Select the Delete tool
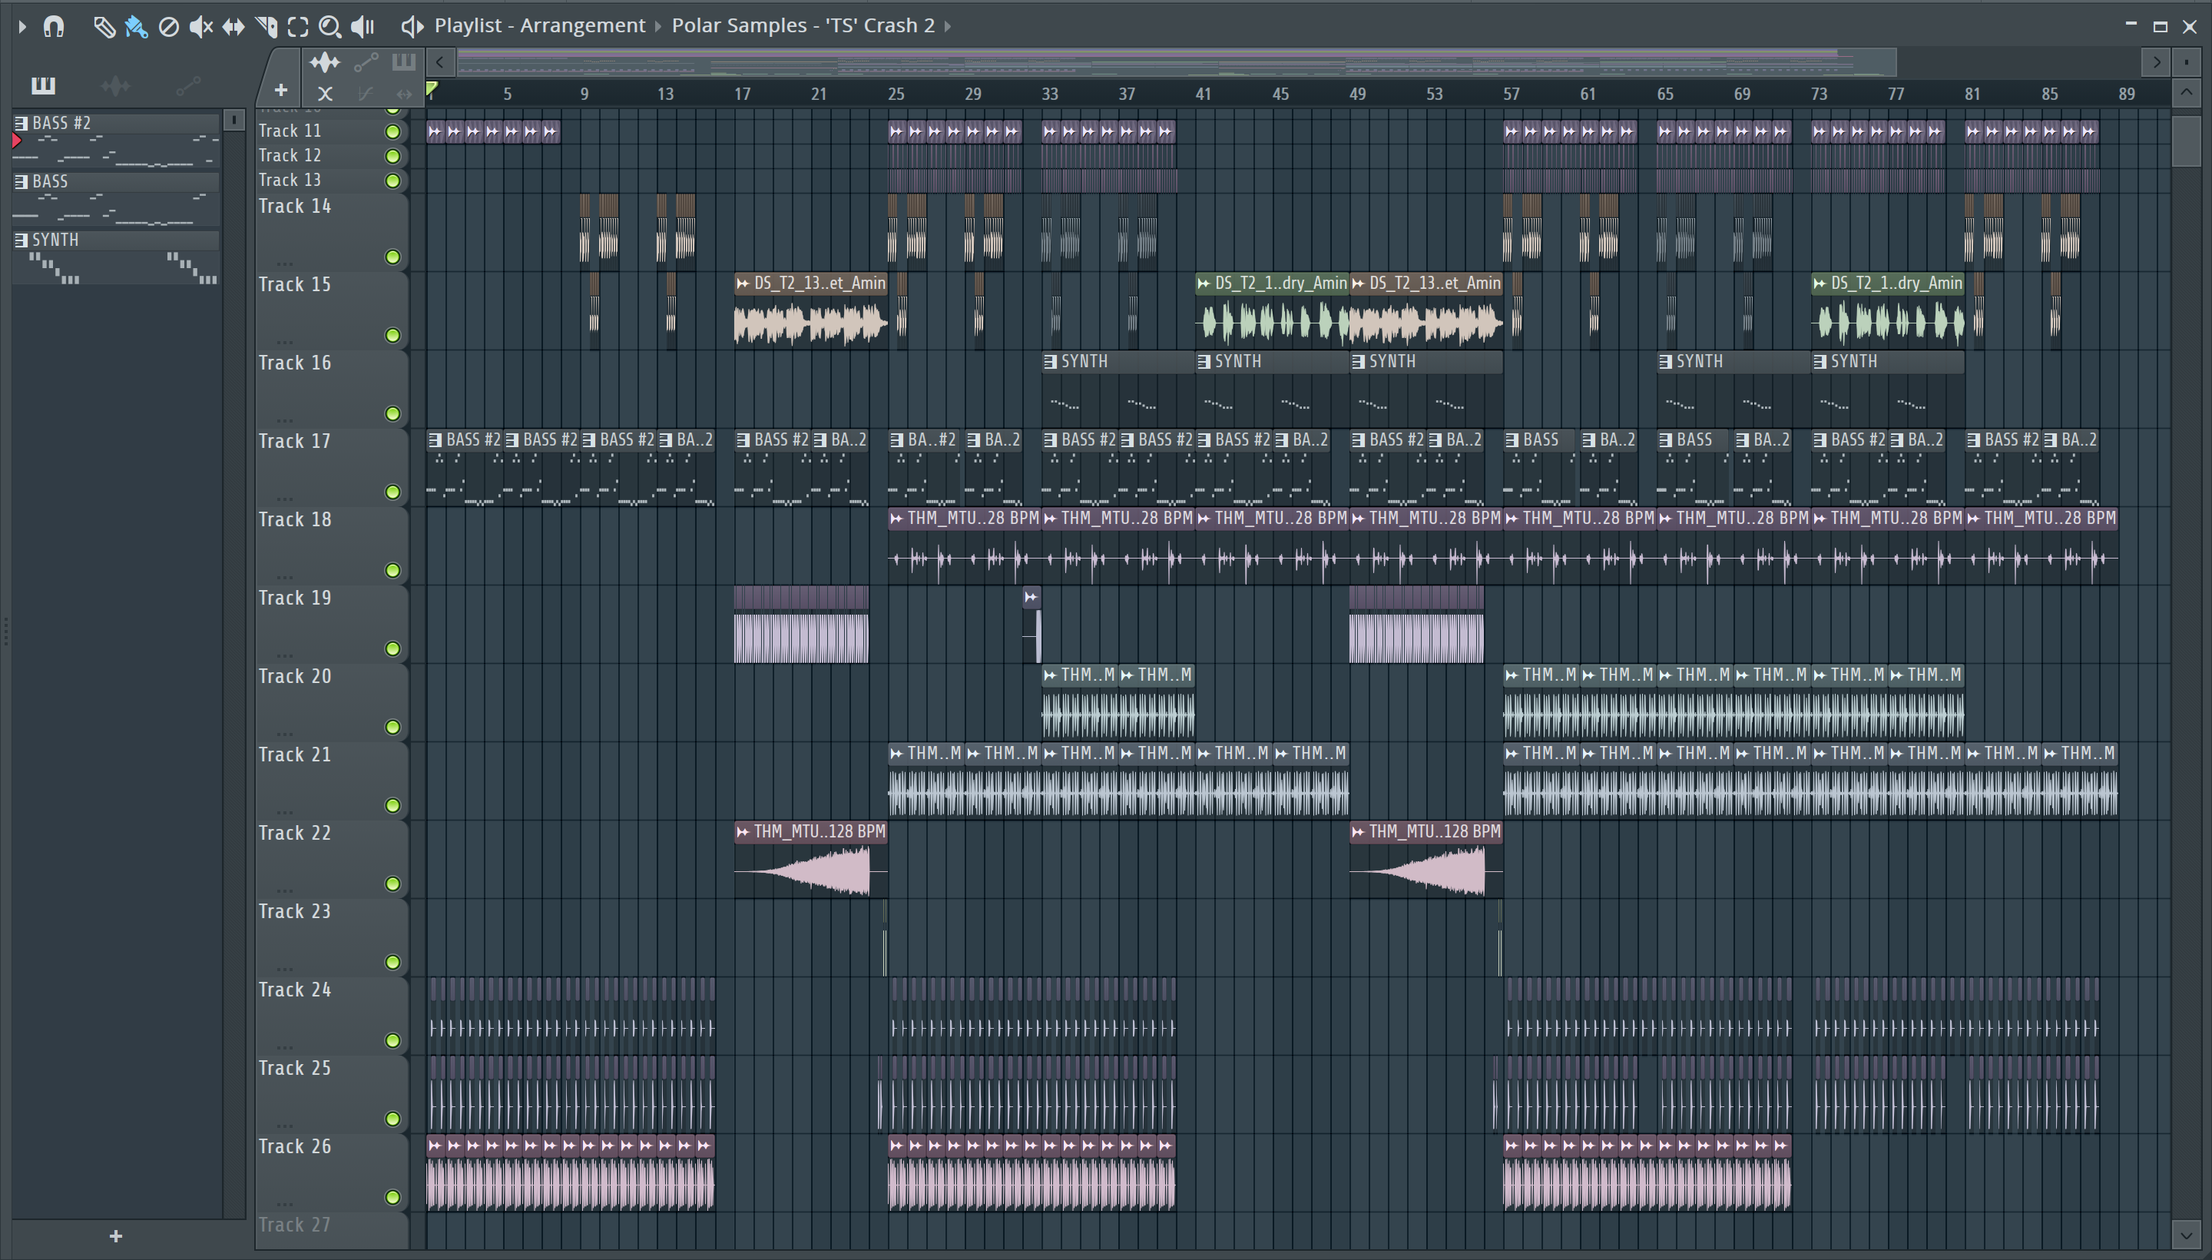The height and width of the screenshot is (1260, 2212). pos(169,27)
